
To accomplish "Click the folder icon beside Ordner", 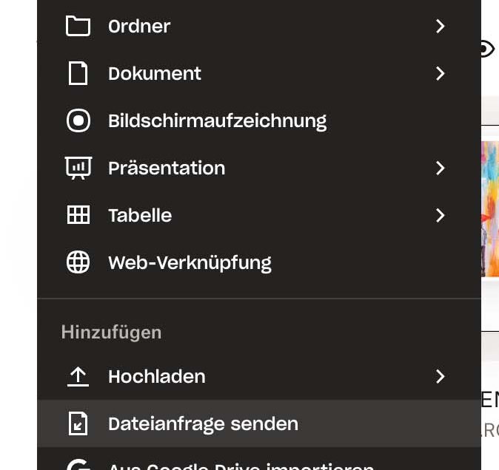I will click(x=78, y=27).
